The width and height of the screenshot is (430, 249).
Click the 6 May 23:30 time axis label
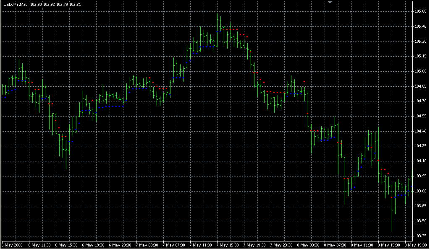[120, 245]
